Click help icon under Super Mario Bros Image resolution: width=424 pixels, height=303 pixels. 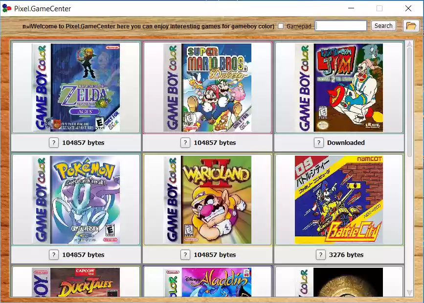tap(185, 143)
